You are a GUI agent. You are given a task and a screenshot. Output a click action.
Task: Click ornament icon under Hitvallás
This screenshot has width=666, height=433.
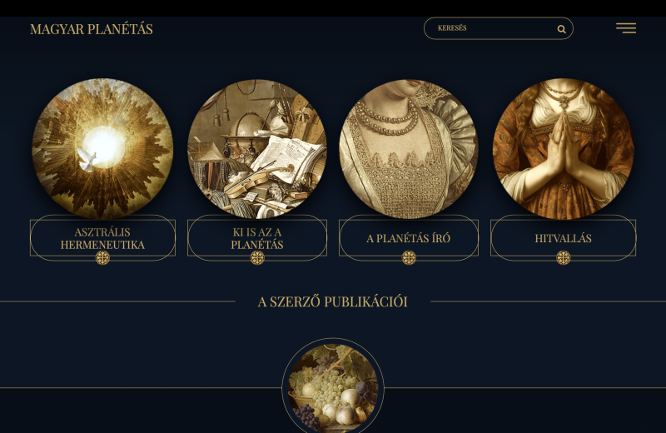(564, 257)
